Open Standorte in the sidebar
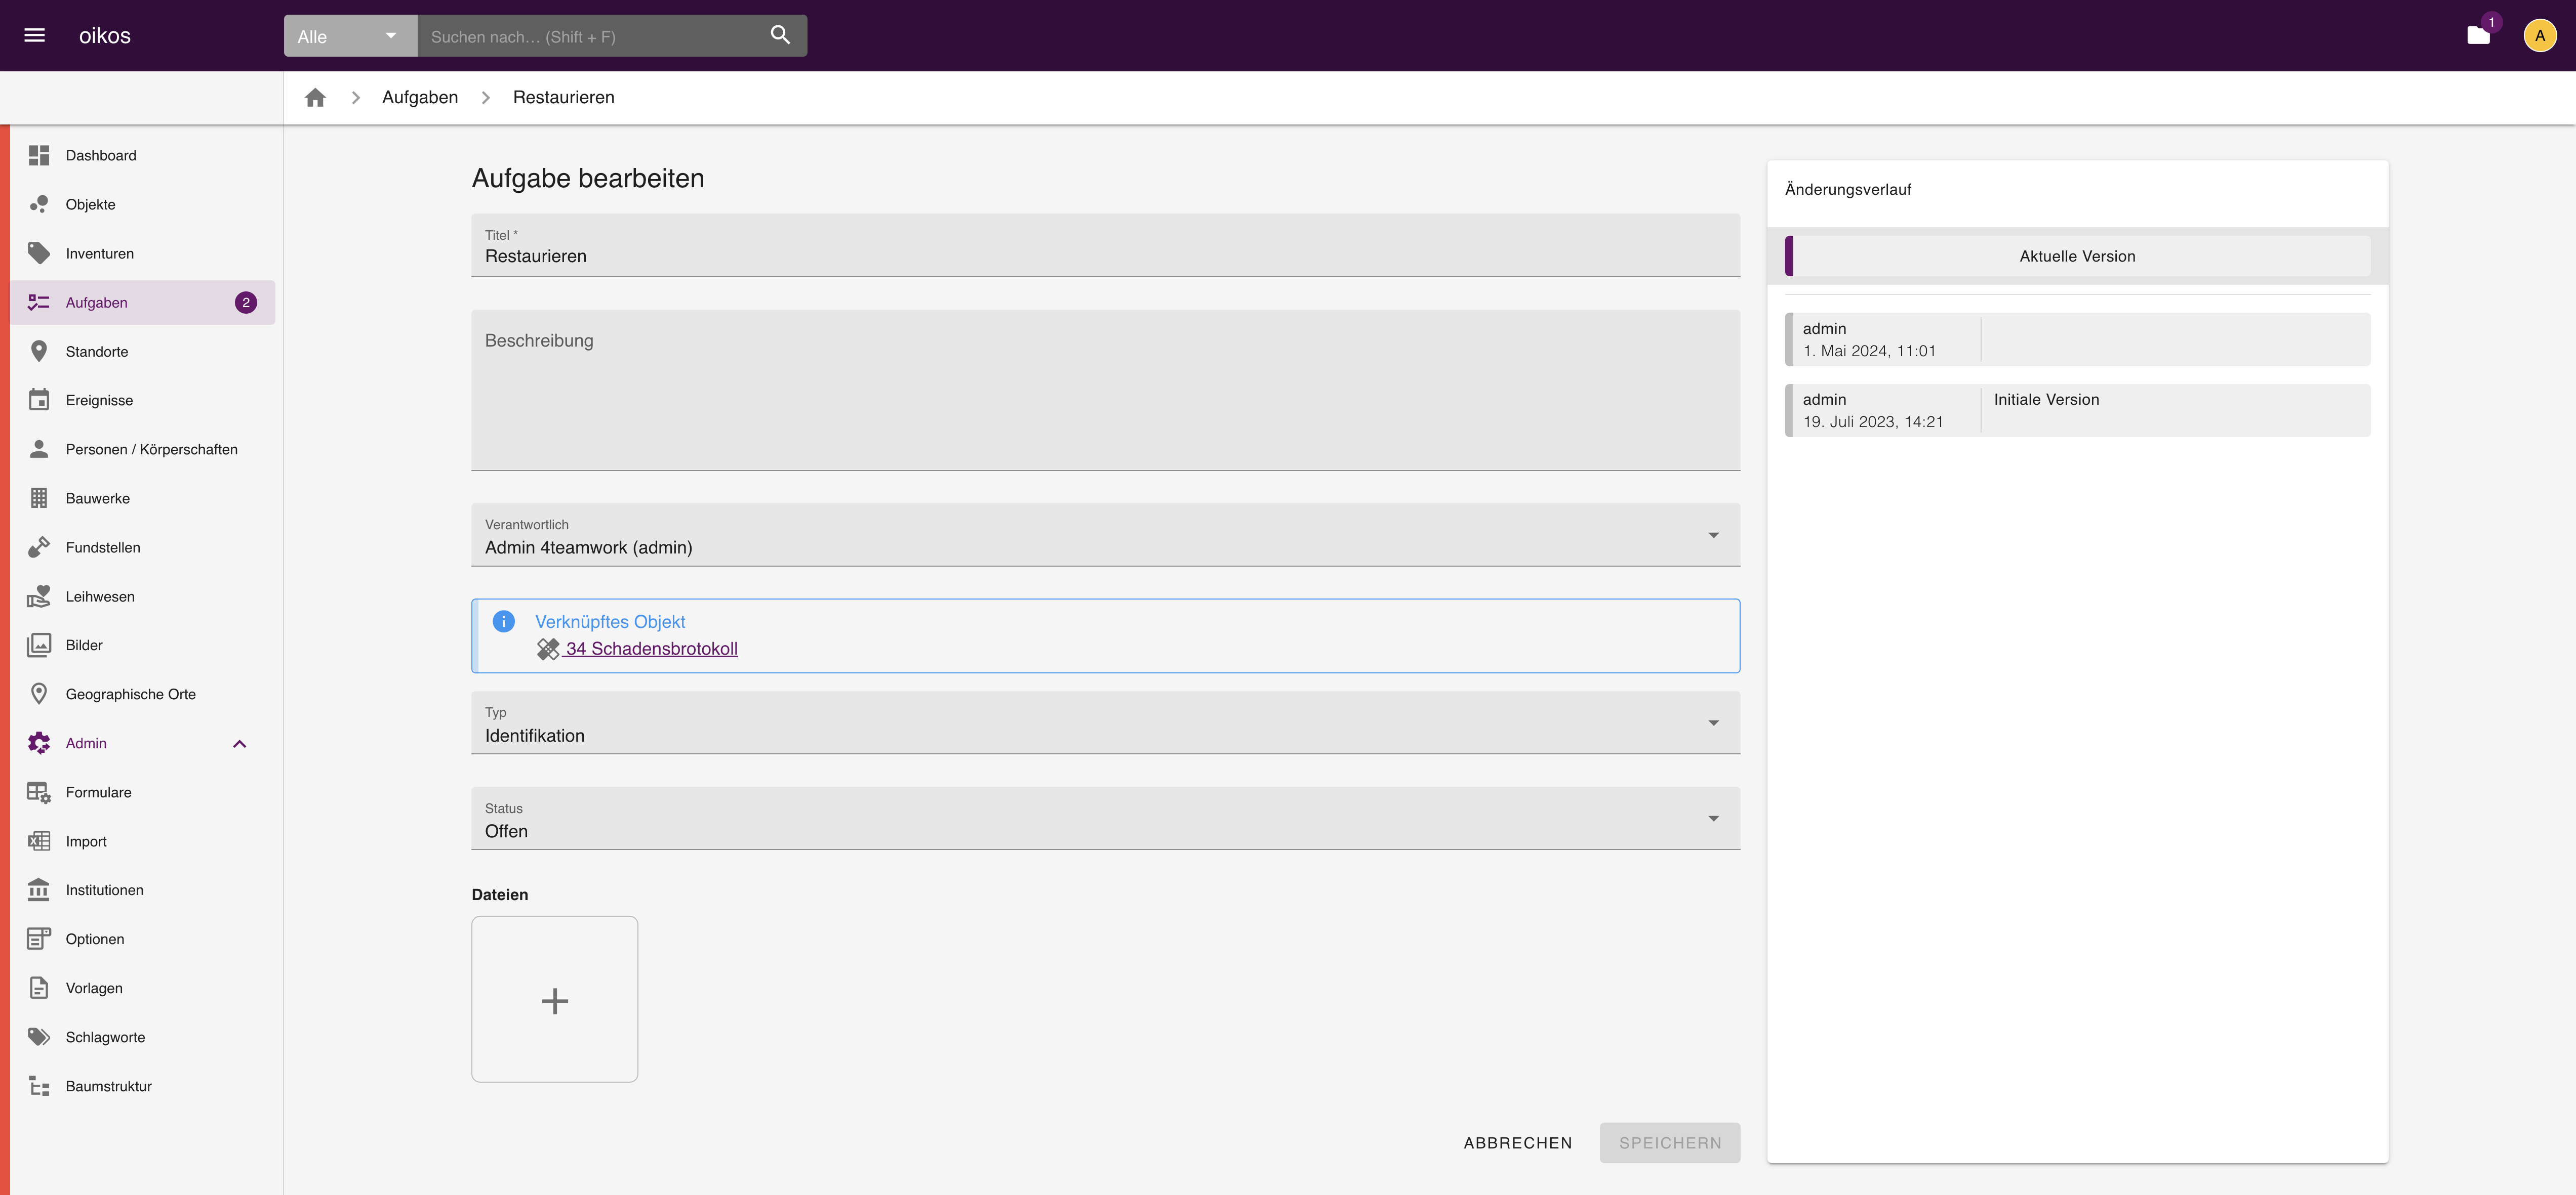The height and width of the screenshot is (1195, 2576). (x=143, y=352)
